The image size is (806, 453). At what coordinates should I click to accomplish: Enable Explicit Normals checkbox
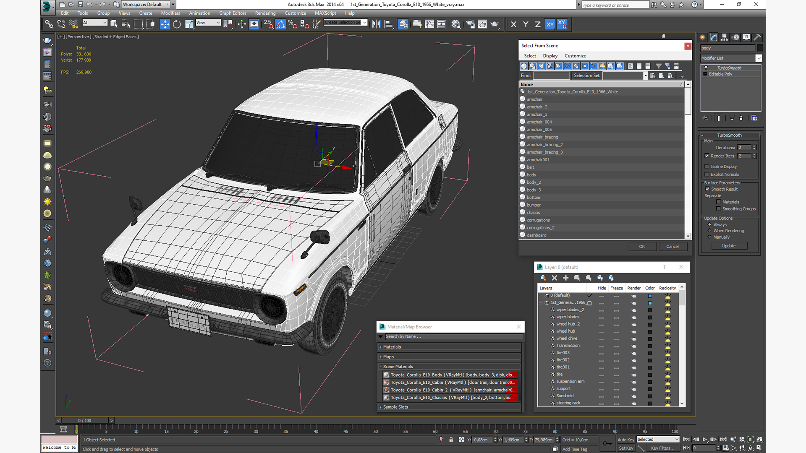click(707, 174)
